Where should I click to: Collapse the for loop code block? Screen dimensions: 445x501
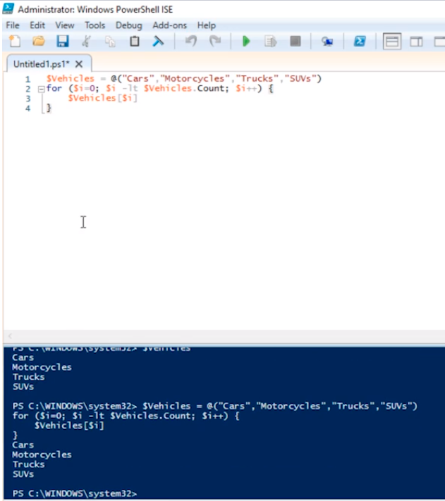click(40, 89)
